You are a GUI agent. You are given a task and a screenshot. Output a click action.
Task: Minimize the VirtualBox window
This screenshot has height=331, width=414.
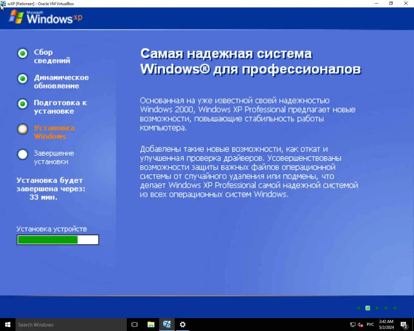pos(376,4)
